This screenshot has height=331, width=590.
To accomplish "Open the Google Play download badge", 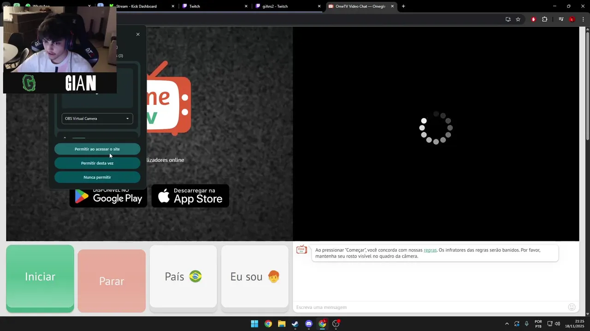I will [108, 196].
